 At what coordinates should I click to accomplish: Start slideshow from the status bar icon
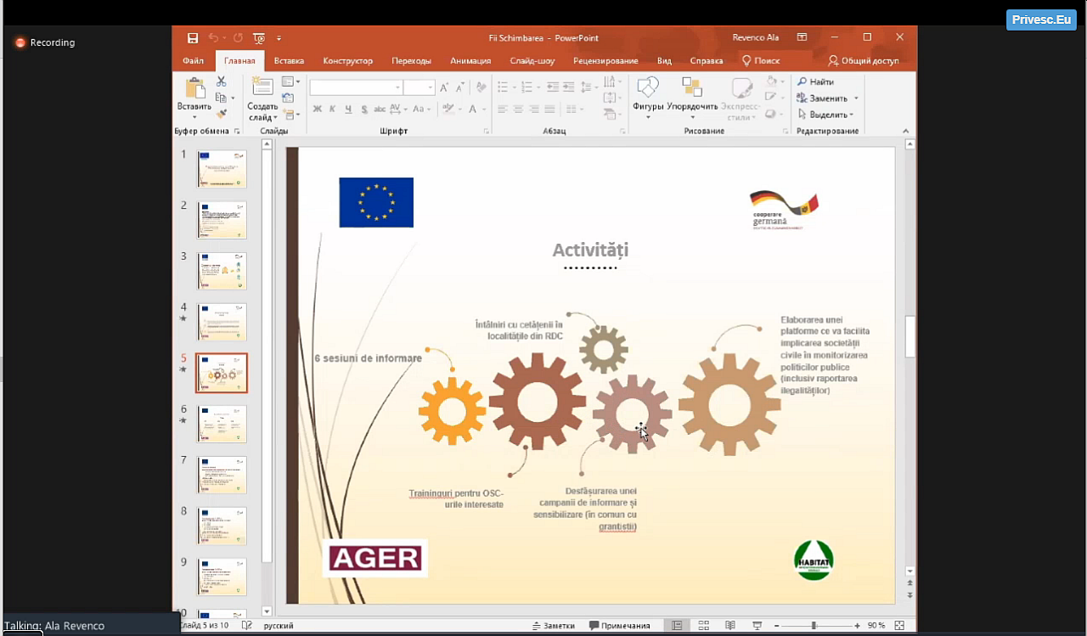click(x=757, y=626)
